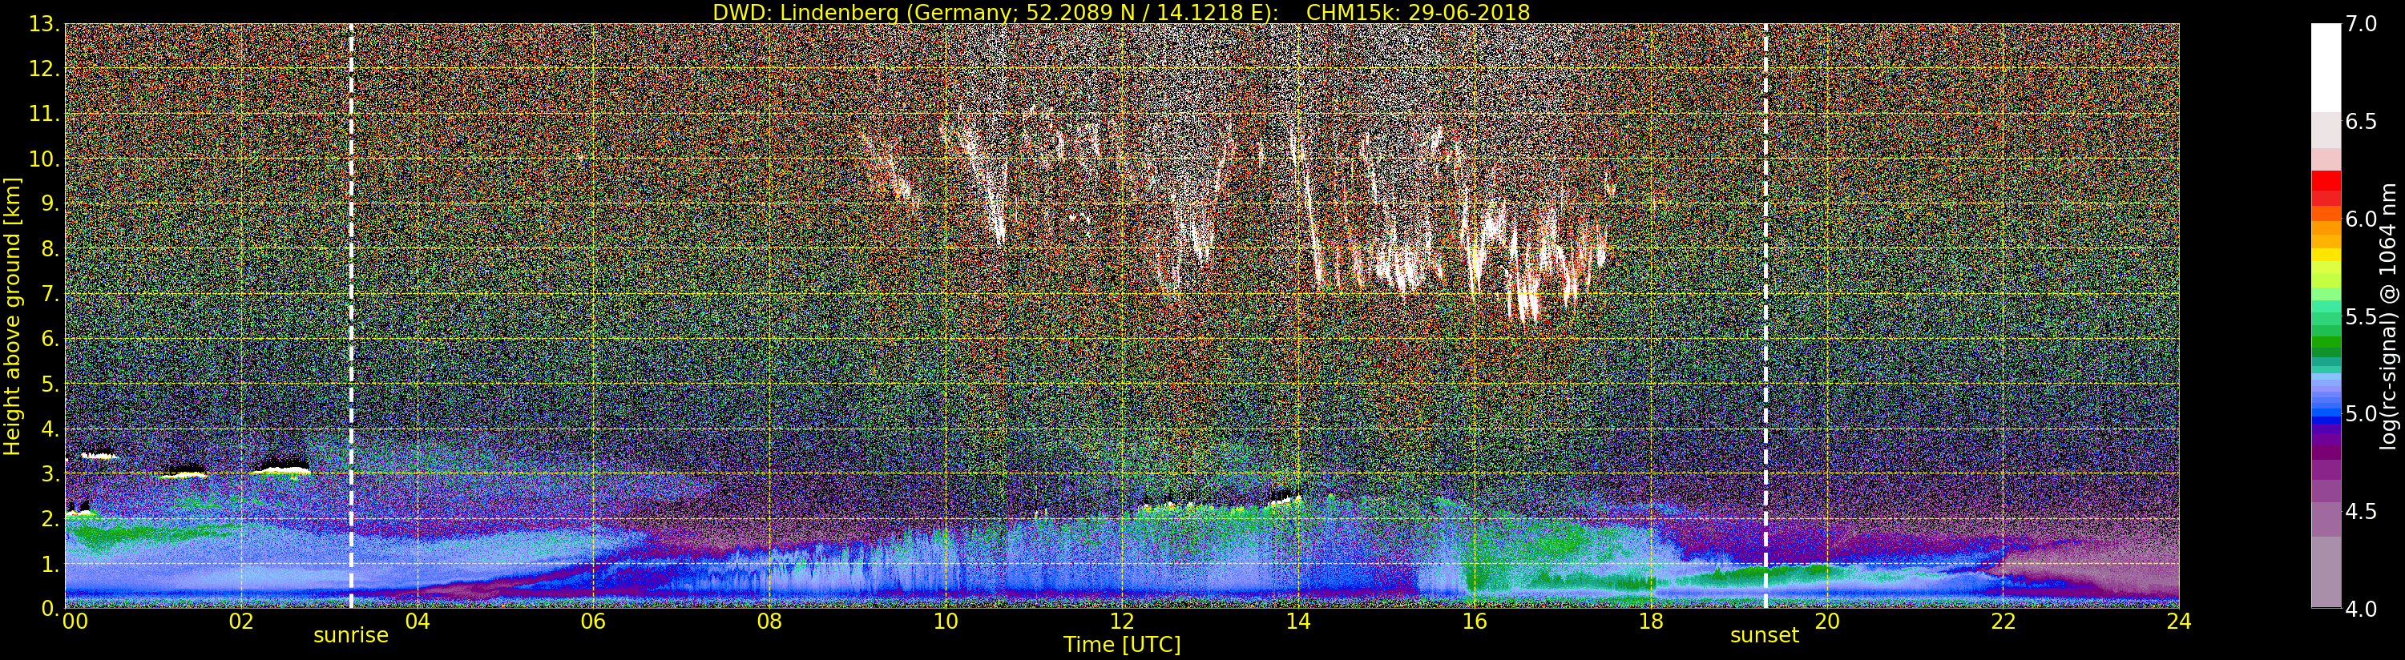Screen dimensions: 2405x660
Task: Select the '6.' tick on the height axis
Action: pos(50,339)
